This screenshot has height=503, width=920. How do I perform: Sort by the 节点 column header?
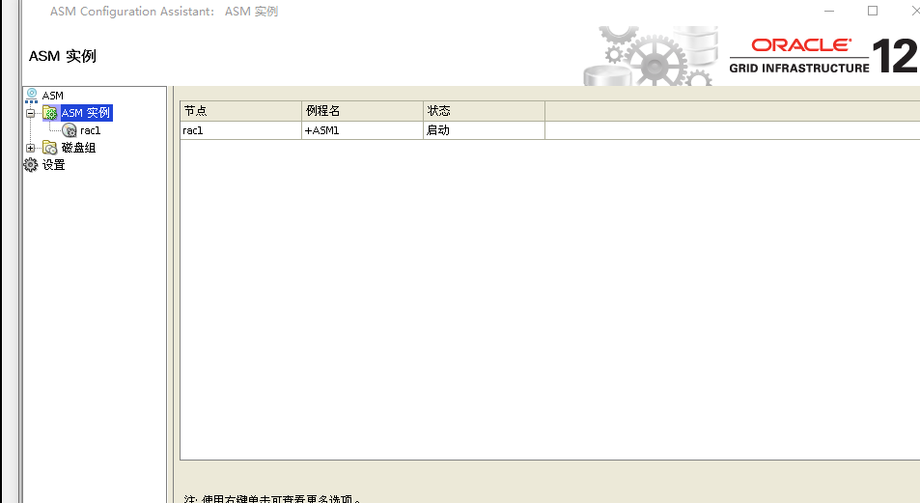(x=240, y=111)
